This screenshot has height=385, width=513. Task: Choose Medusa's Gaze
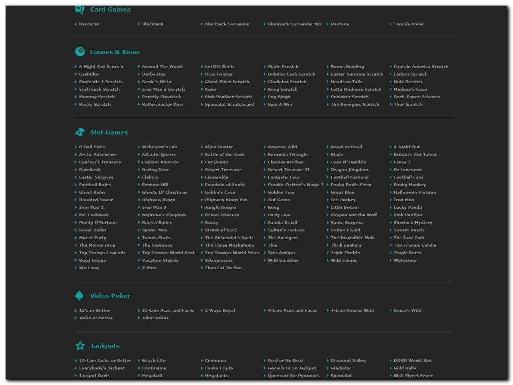410,89
